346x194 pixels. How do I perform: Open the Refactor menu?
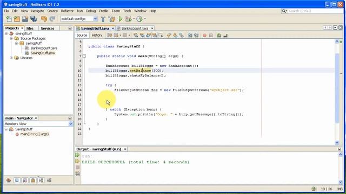67,11
